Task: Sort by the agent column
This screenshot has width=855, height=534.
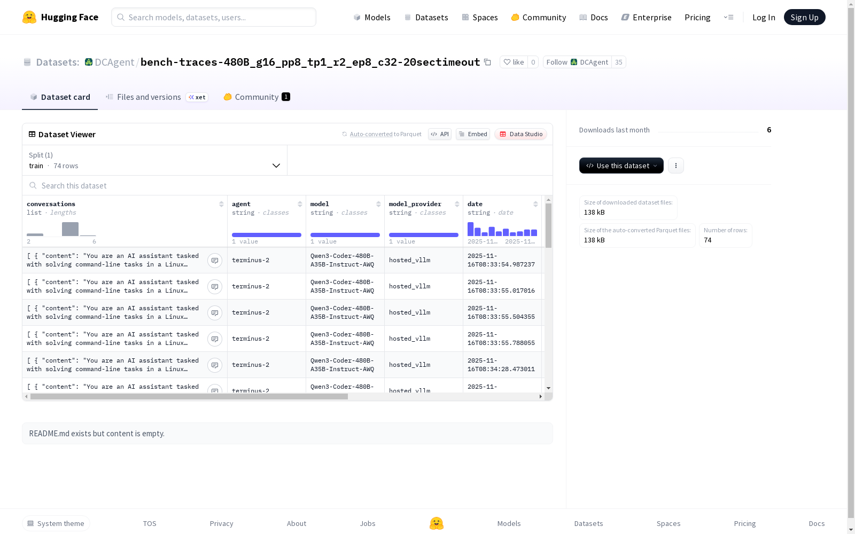Action: click(x=300, y=204)
